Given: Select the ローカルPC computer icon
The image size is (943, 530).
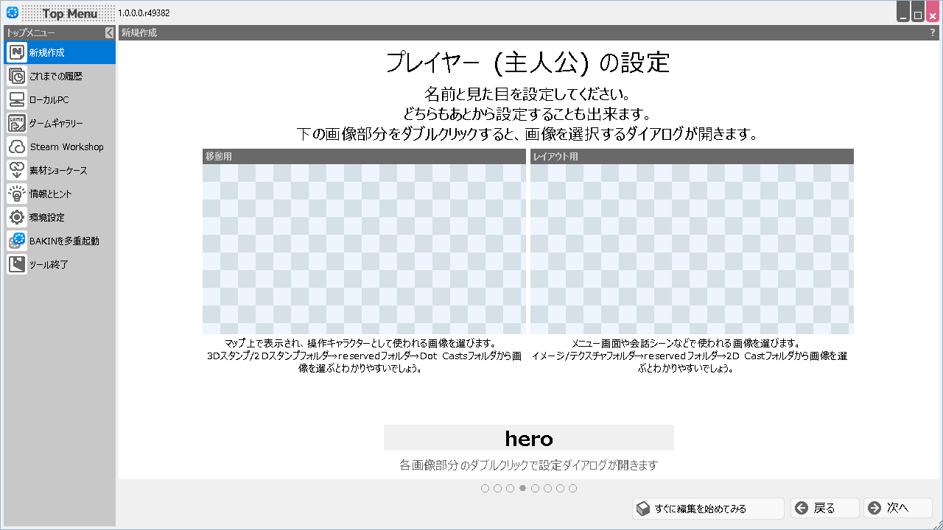Looking at the screenshot, I should [17, 99].
